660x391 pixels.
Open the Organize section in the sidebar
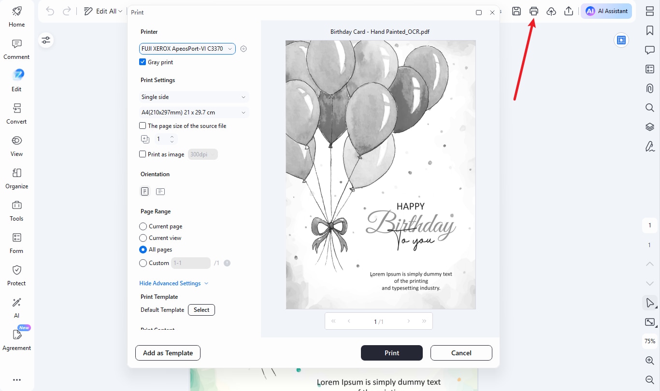[x=16, y=178]
